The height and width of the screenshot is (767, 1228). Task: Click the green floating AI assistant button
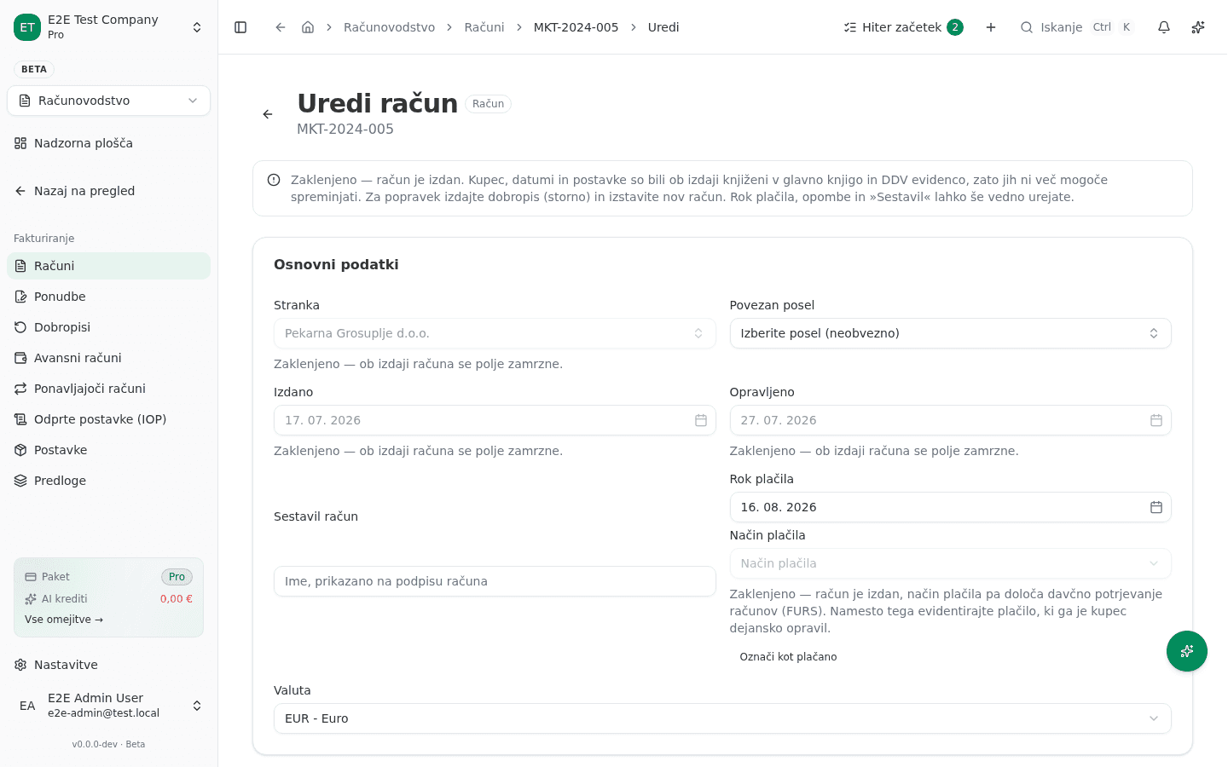[x=1186, y=651]
